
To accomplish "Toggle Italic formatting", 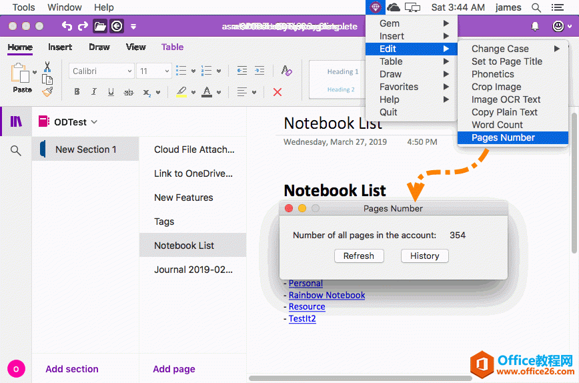I will tap(93, 92).
